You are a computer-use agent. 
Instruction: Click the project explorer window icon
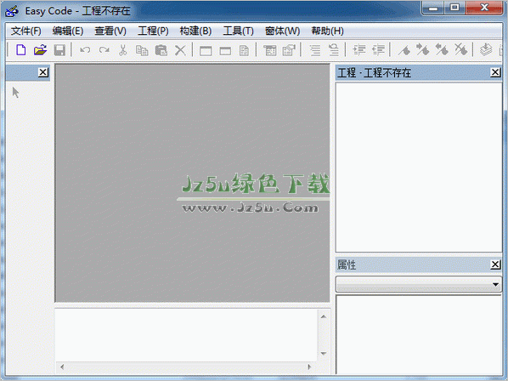[x=269, y=50]
